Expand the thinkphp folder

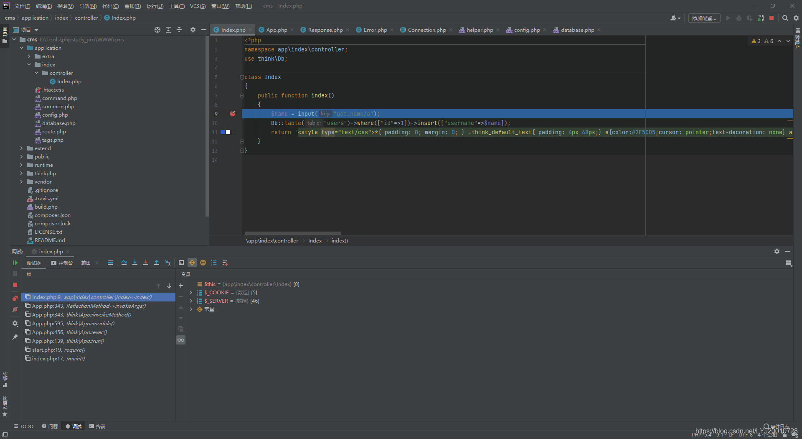tap(21, 174)
